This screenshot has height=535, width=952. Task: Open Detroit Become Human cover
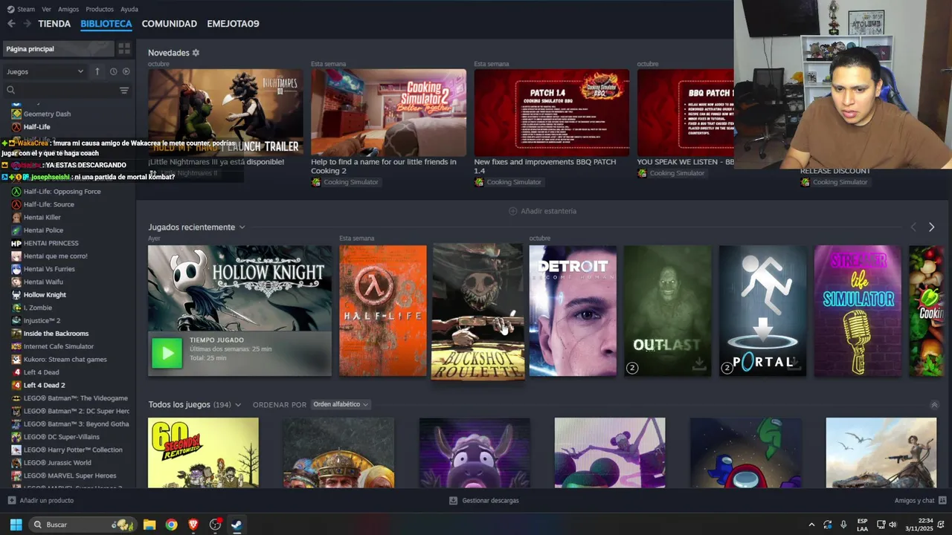573,311
